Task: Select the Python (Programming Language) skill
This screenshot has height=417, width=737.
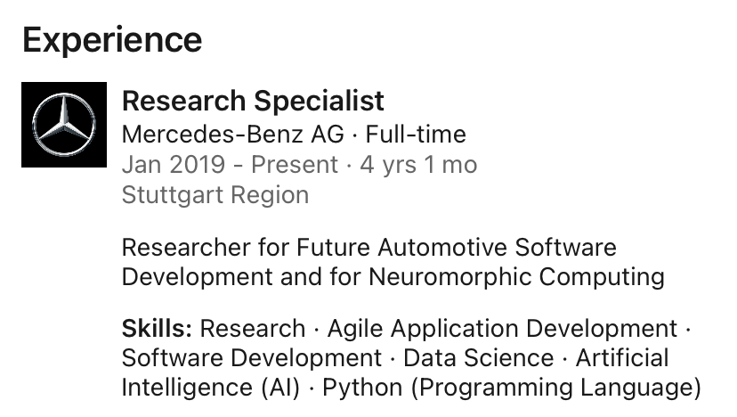Action: pos(512,388)
